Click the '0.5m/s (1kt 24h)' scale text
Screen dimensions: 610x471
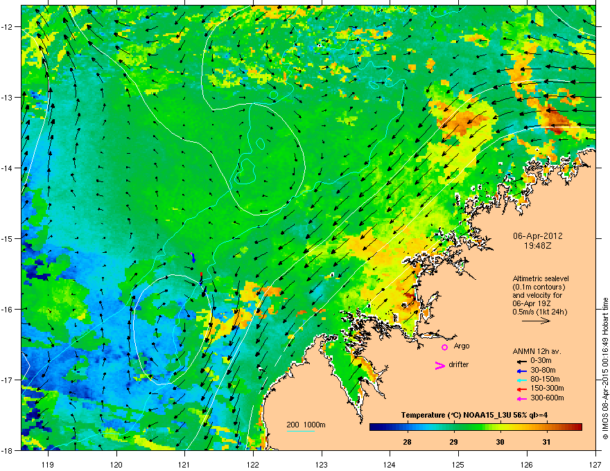coord(539,312)
